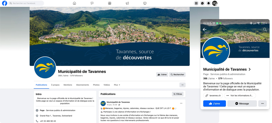The width and height of the screenshot is (272, 123).
Task: Click the phone icon in Intro
Action: 37,121
